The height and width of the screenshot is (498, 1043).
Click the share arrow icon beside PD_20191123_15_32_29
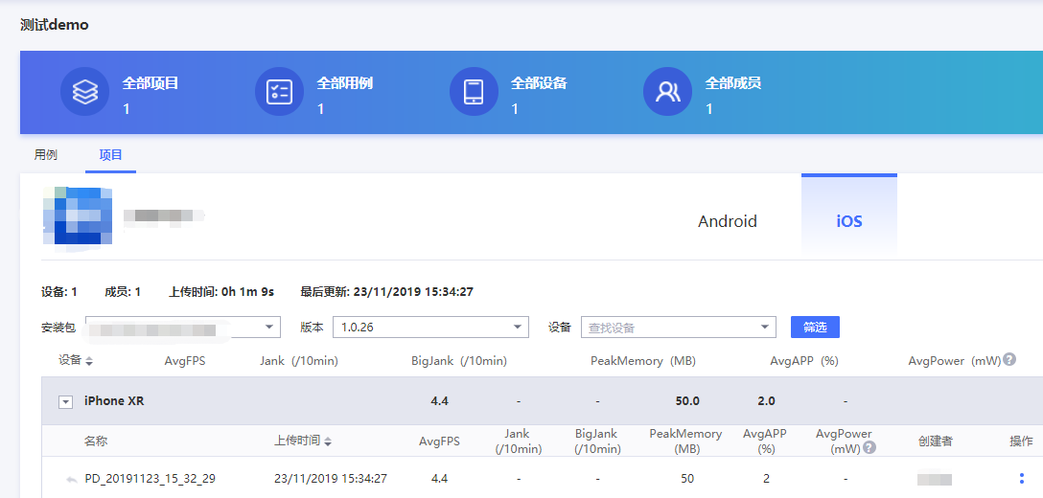point(72,479)
